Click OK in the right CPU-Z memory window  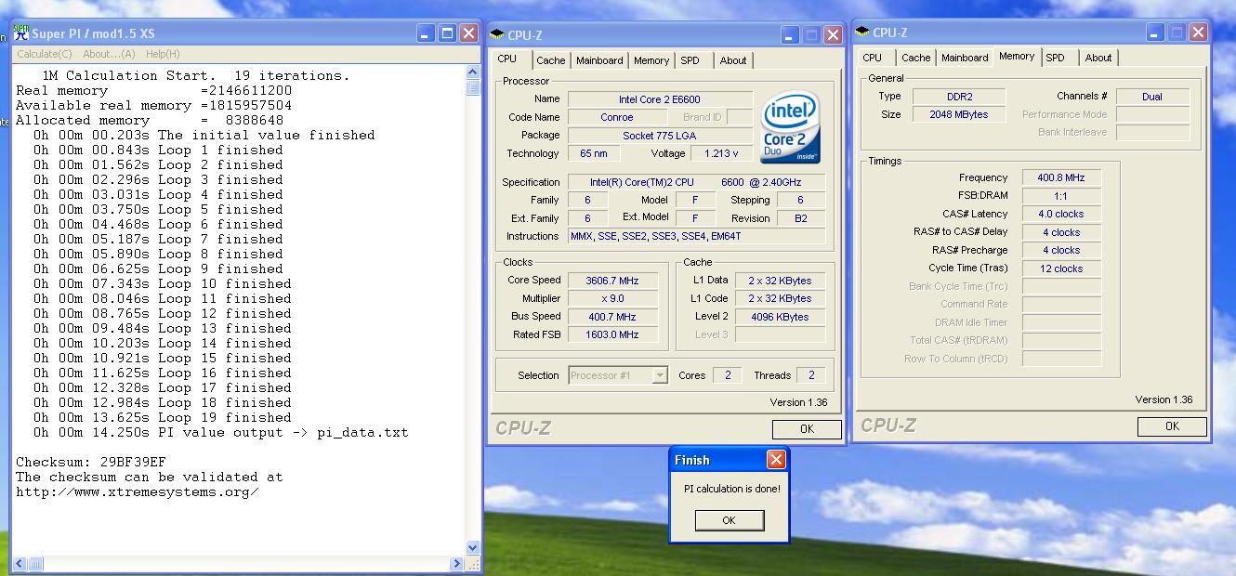pos(1172,426)
